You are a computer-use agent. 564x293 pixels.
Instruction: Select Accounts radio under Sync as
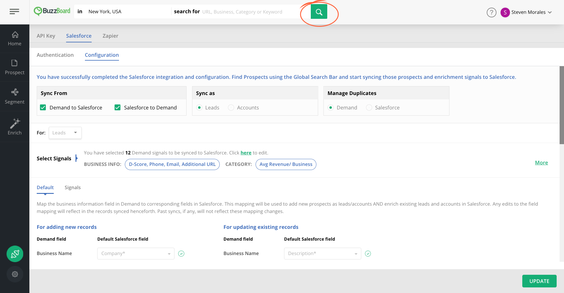231,108
